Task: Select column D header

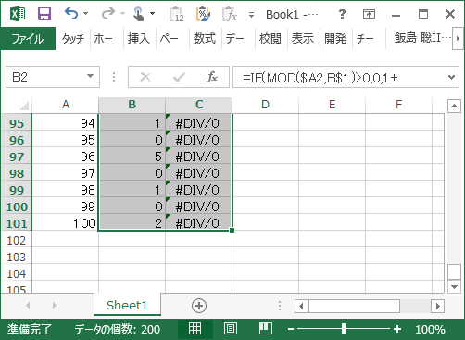Action: point(266,105)
